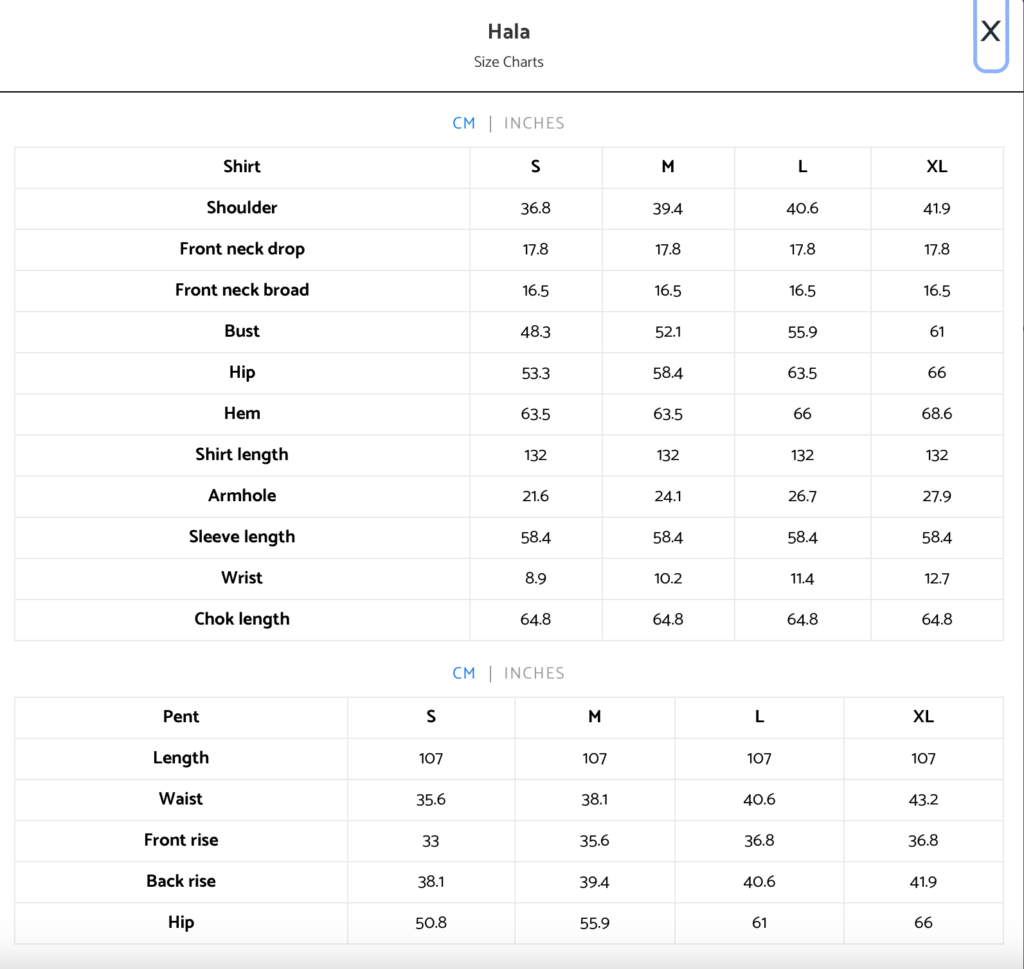Click the Front neck drop row label
Viewport: 1024px width, 969px height.
[242, 249]
